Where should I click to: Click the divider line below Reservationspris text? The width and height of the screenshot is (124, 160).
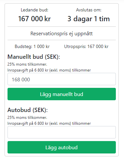(x=62, y=40)
